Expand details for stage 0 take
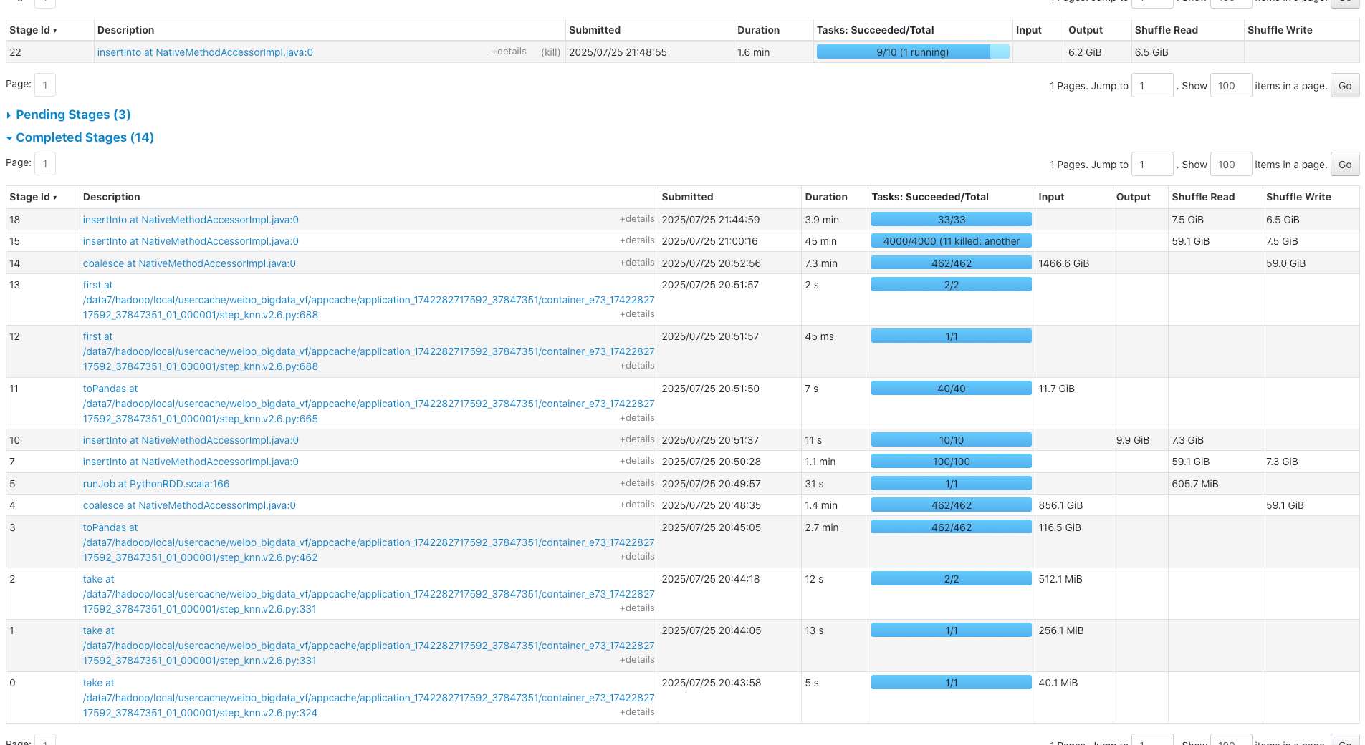The width and height of the screenshot is (1365, 745). click(x=636, y=712)
